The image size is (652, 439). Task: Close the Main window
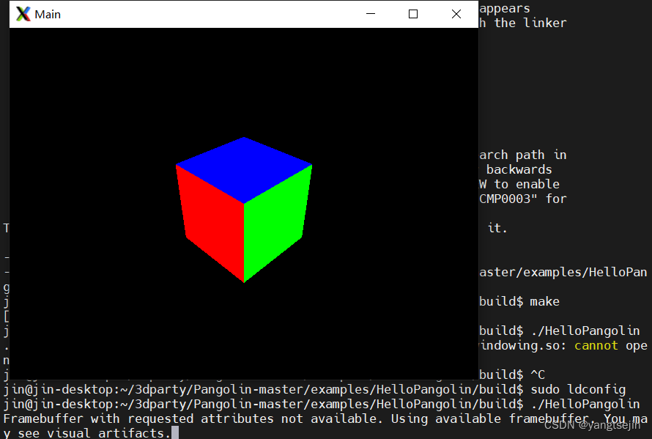tap(456, 14)
